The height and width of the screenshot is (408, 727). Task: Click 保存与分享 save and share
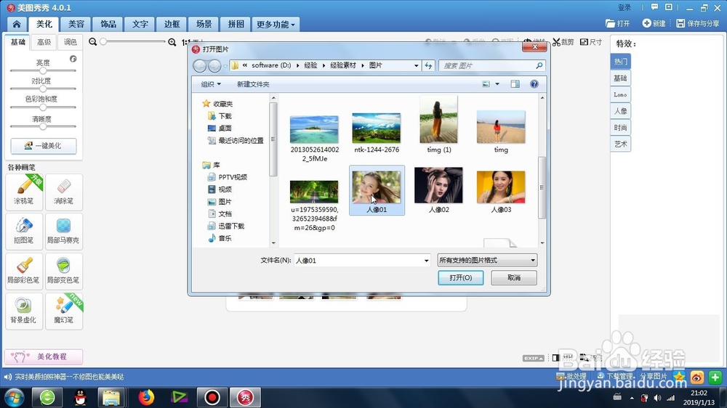tap(698, 23)
